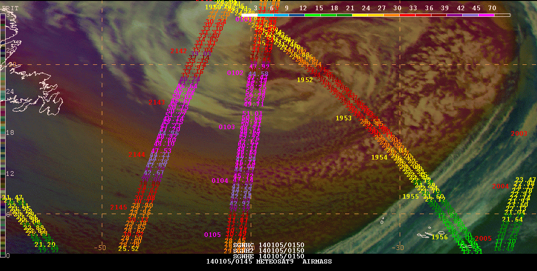Screen dimensions: 537x271
Task: Click the vertical BRIT brightness scale bar
Action: 3,135
